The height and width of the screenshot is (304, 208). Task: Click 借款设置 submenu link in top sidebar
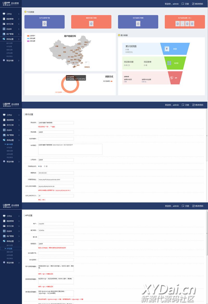pos(9,50)
